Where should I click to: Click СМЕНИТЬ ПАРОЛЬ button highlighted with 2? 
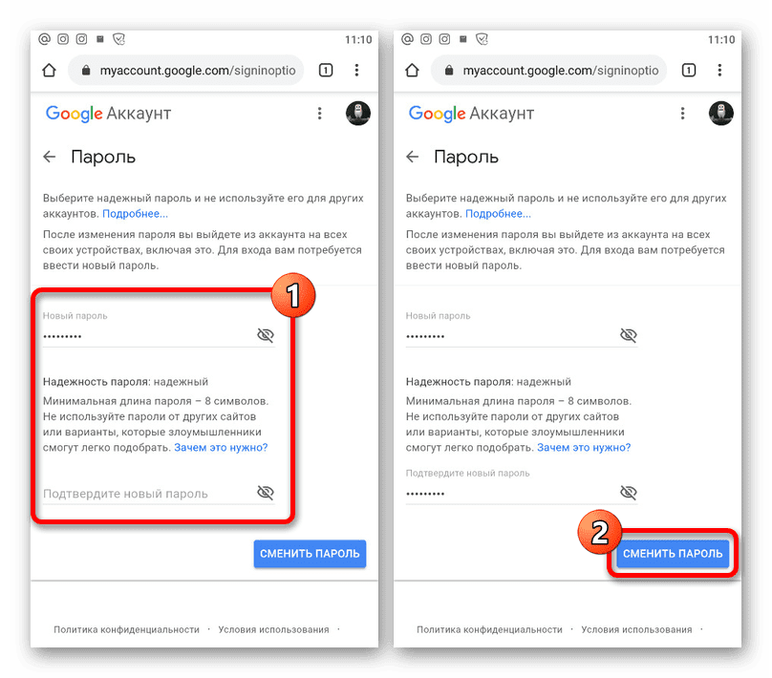673,554
